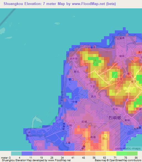142x162 pixels.
Task: Click the 上林 place label
Action: [x=69, y=125]
